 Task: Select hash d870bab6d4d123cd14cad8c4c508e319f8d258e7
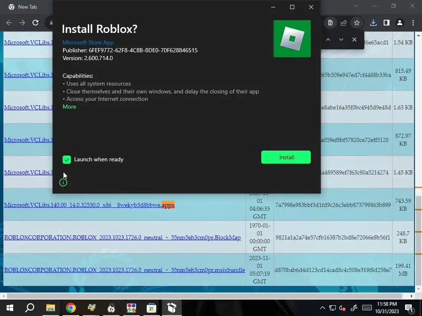click(x=333, y=270)
